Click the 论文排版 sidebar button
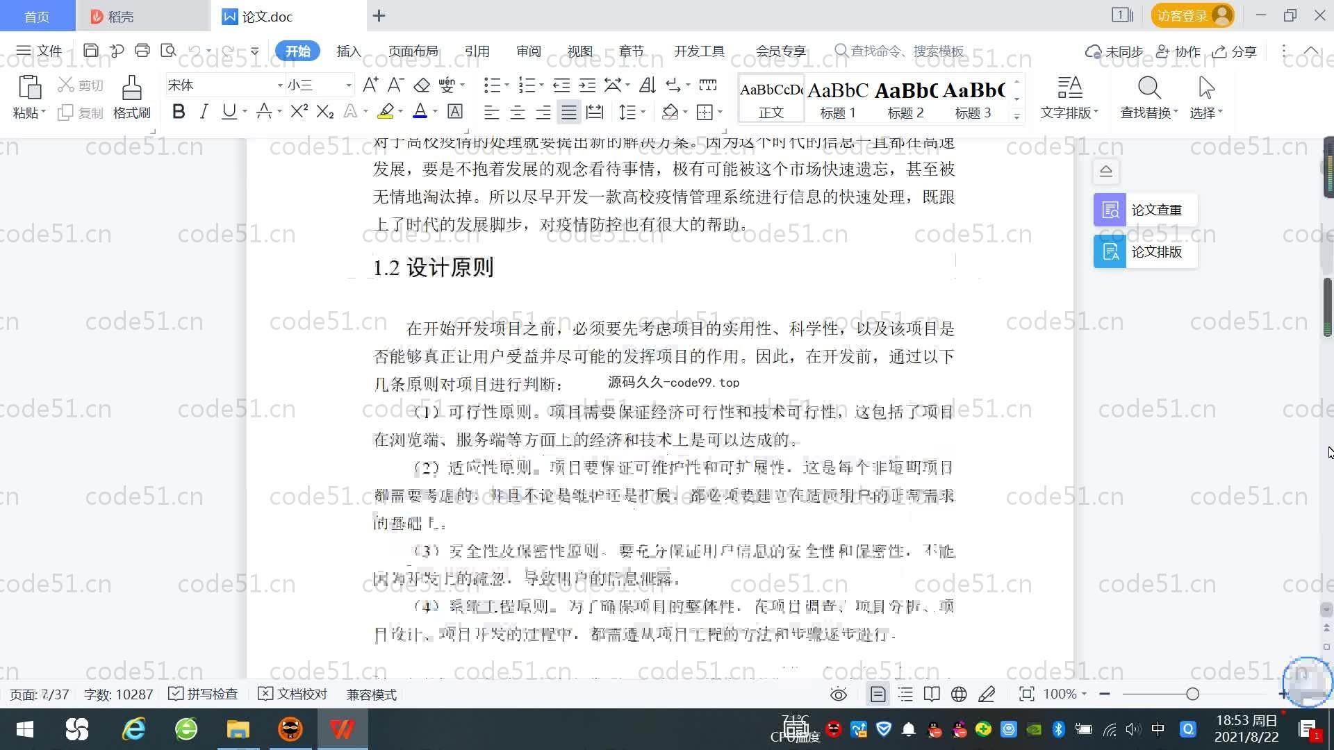This screenshot has width=1334, height=750. tap(1145, 251)
